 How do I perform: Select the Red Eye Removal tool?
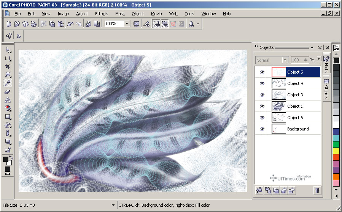(8, 108)
